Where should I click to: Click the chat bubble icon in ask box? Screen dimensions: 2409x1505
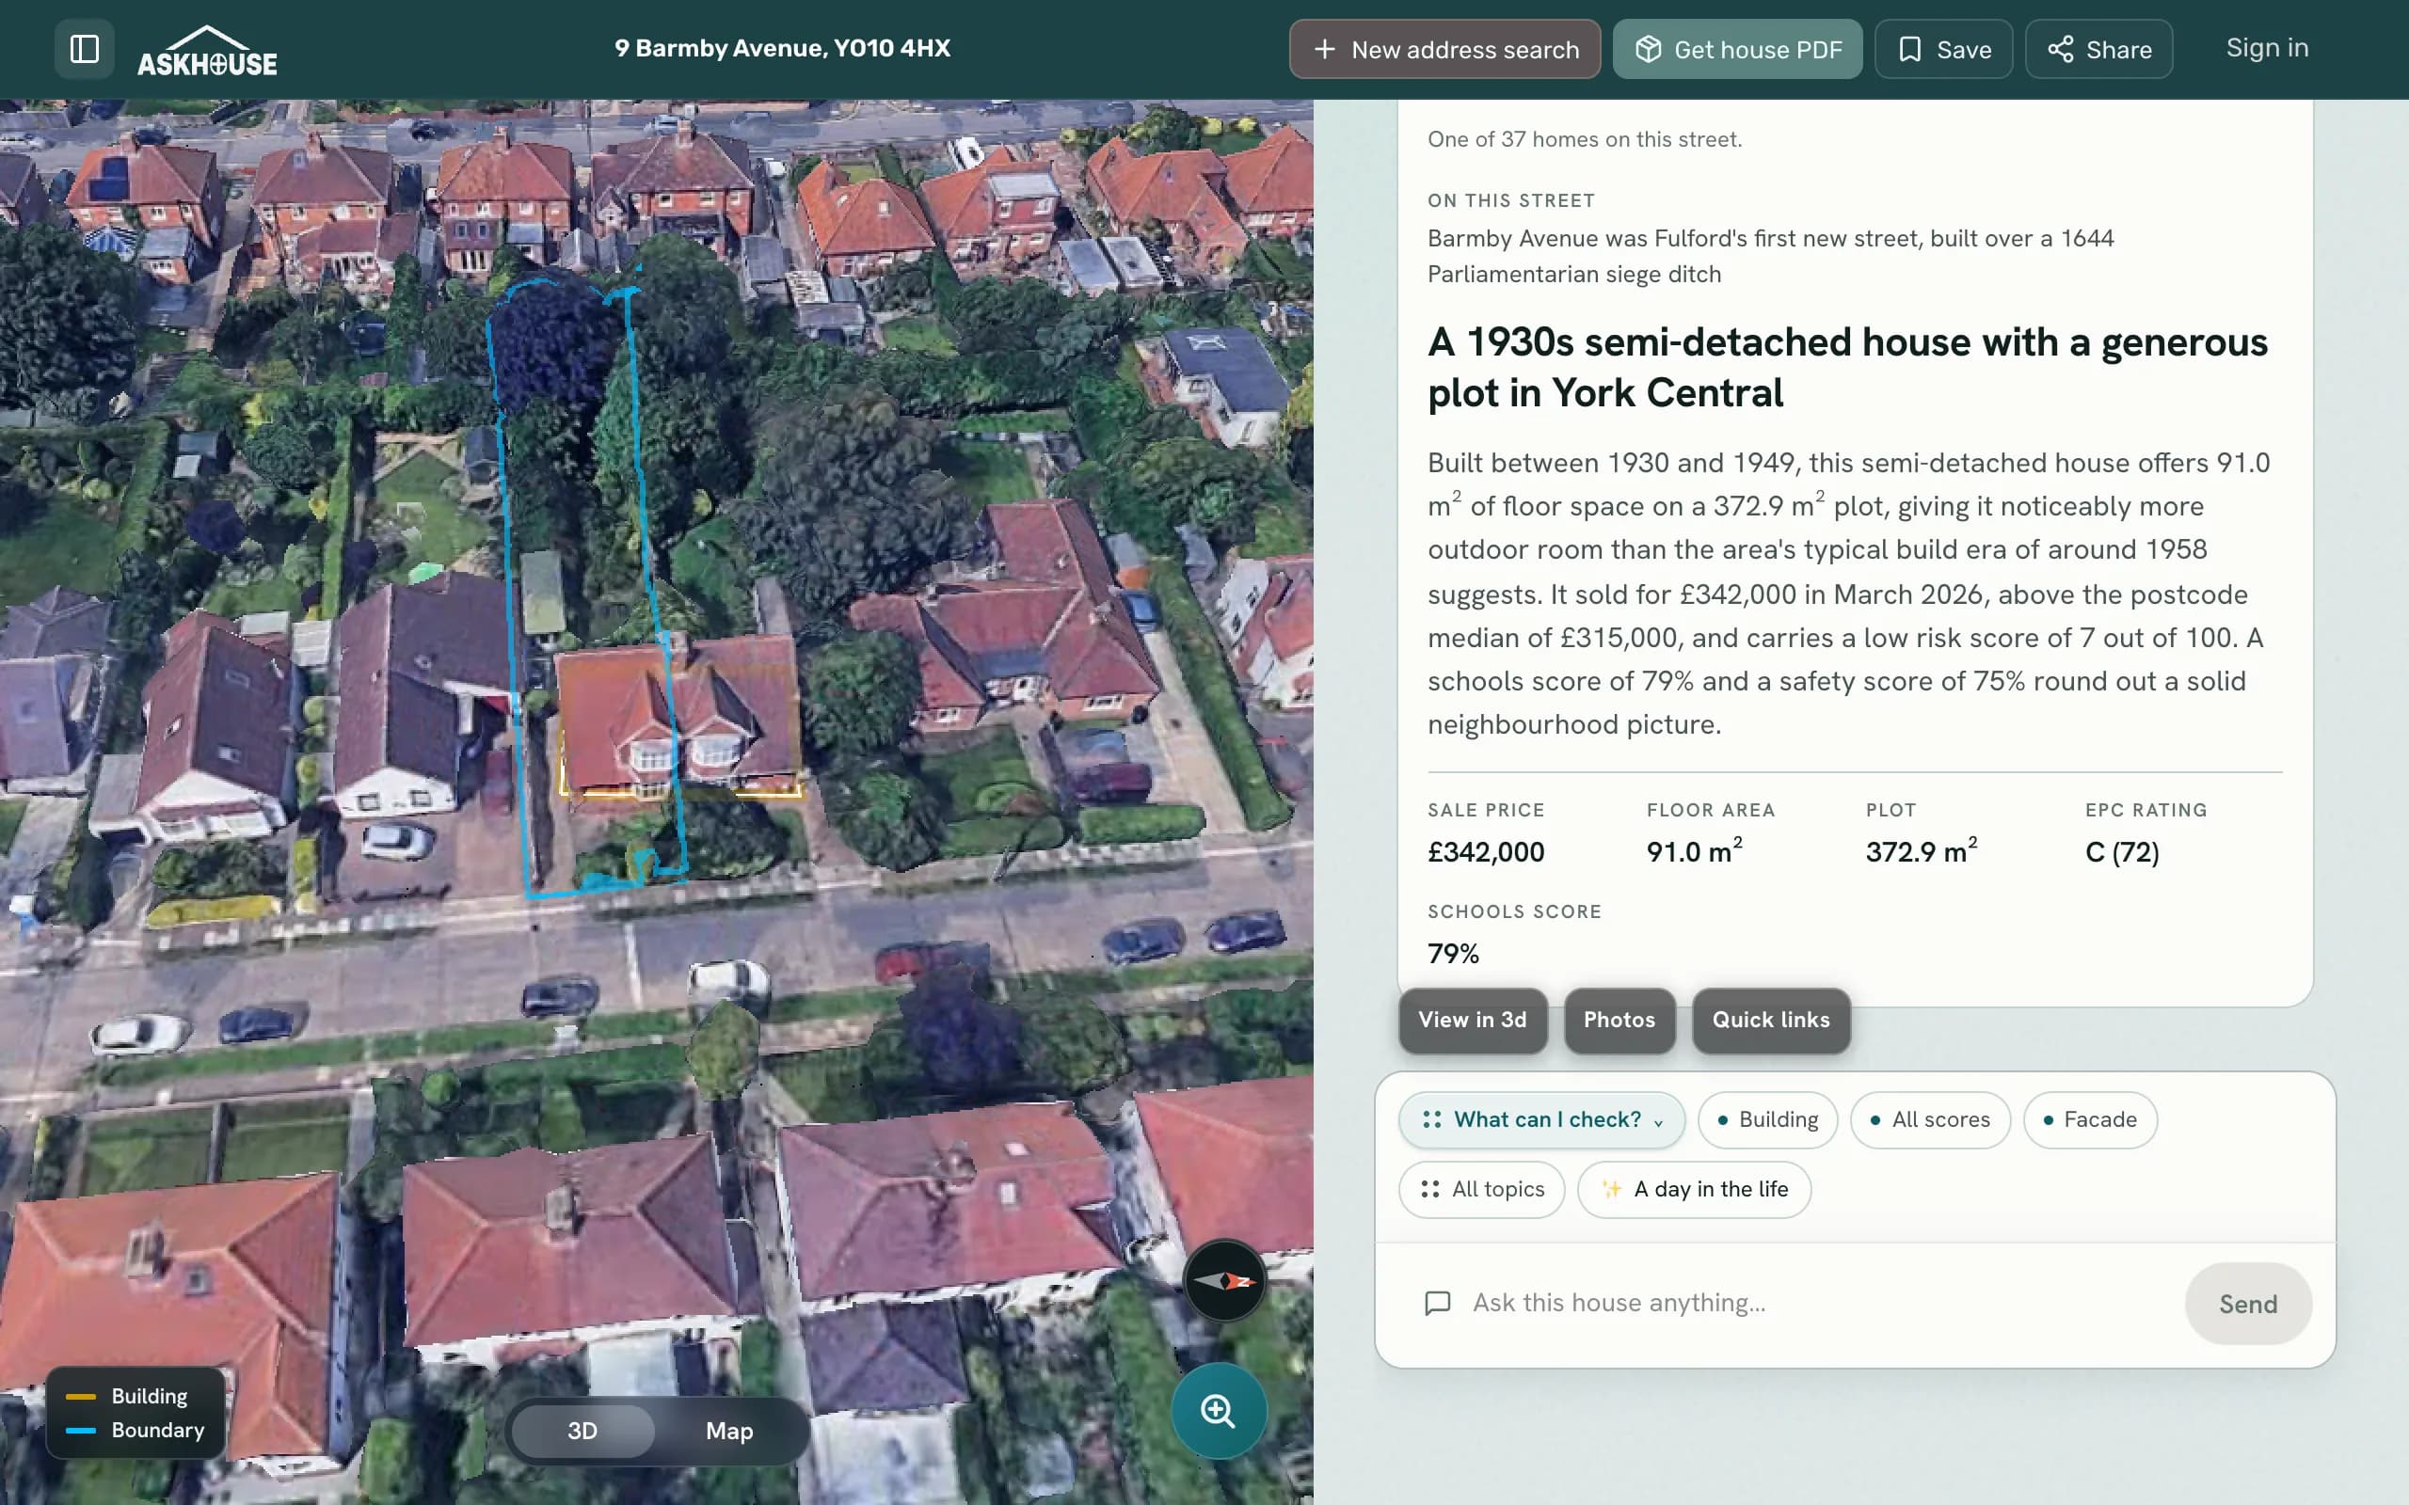tap(1438, 1303)
